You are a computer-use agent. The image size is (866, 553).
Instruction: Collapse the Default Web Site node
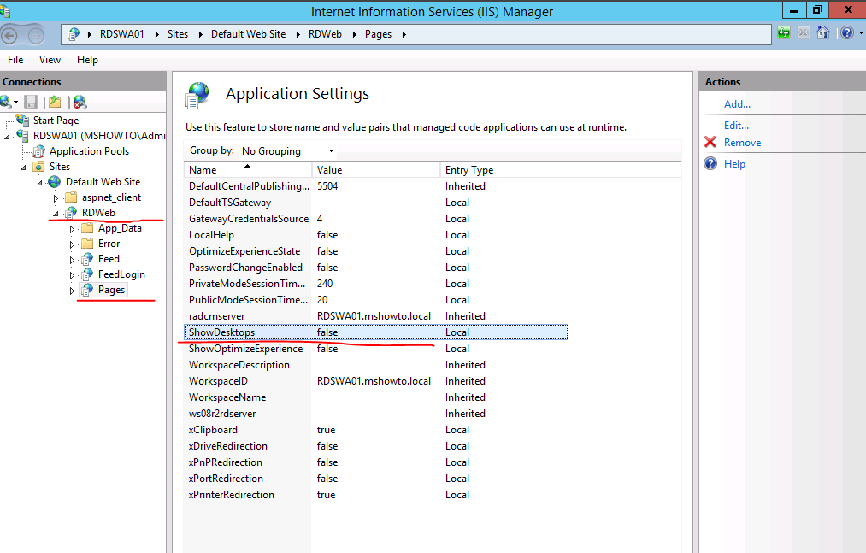(x=40, y=183)
